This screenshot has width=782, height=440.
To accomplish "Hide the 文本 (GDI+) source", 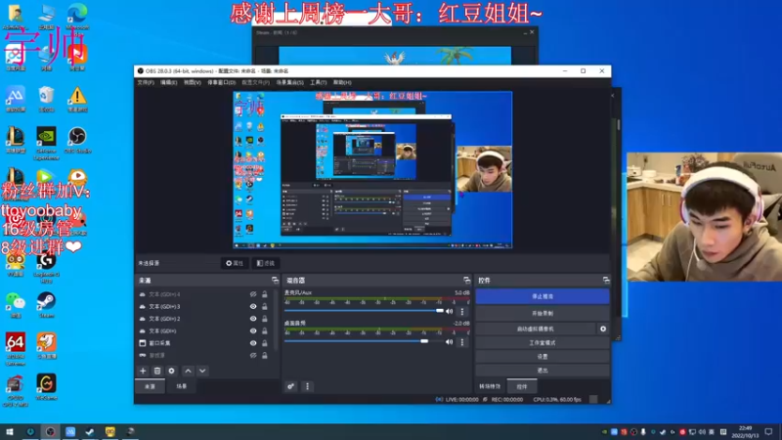I will tap(253, 330).
